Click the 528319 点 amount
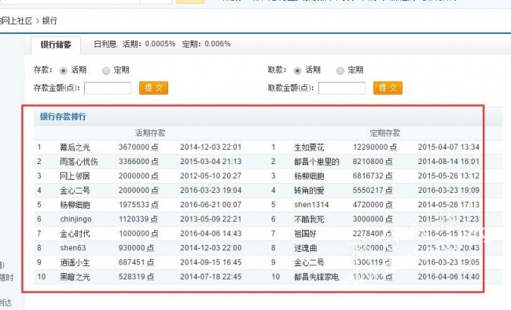 click(136, 277)
